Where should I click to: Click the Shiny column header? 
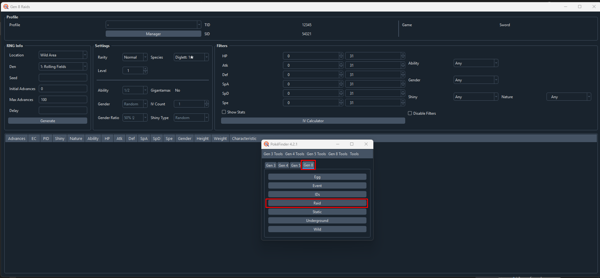(x=59, y=138)
